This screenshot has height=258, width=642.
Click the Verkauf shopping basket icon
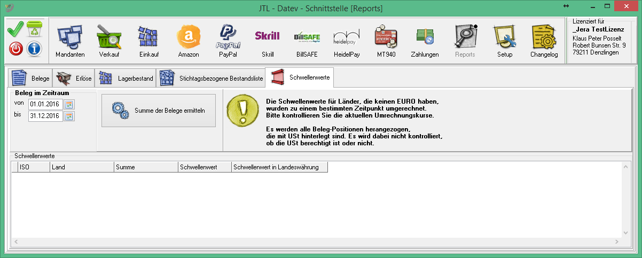click(x=109, y=41)
